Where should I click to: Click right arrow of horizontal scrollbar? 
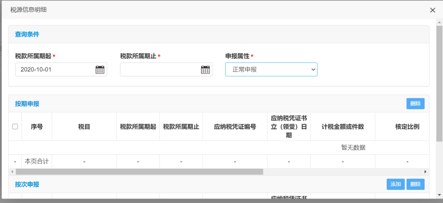(x=425, y=172)
